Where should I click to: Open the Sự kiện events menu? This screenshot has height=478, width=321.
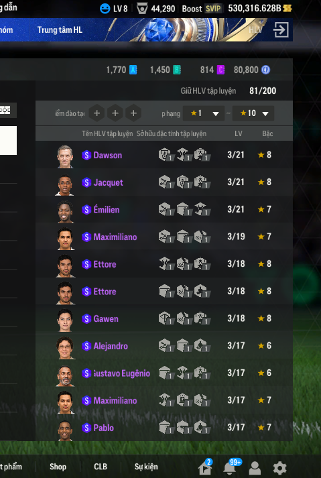pyautogui.click(x=146, y=467)
